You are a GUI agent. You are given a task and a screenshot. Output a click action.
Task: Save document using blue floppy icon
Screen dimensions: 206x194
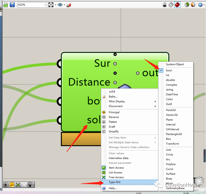tap(12, 5)
